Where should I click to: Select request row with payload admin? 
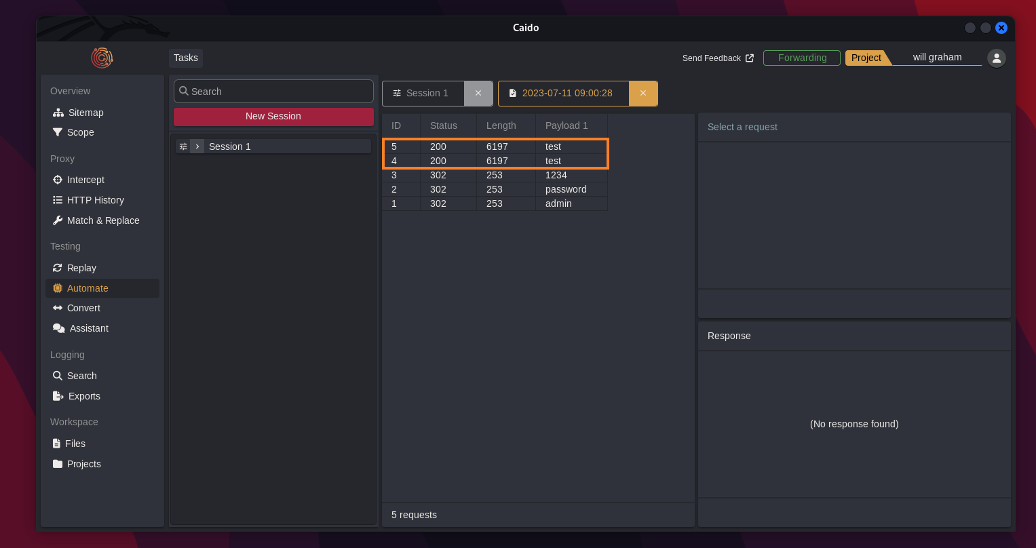pyautogui.click(x=495, y=203)
